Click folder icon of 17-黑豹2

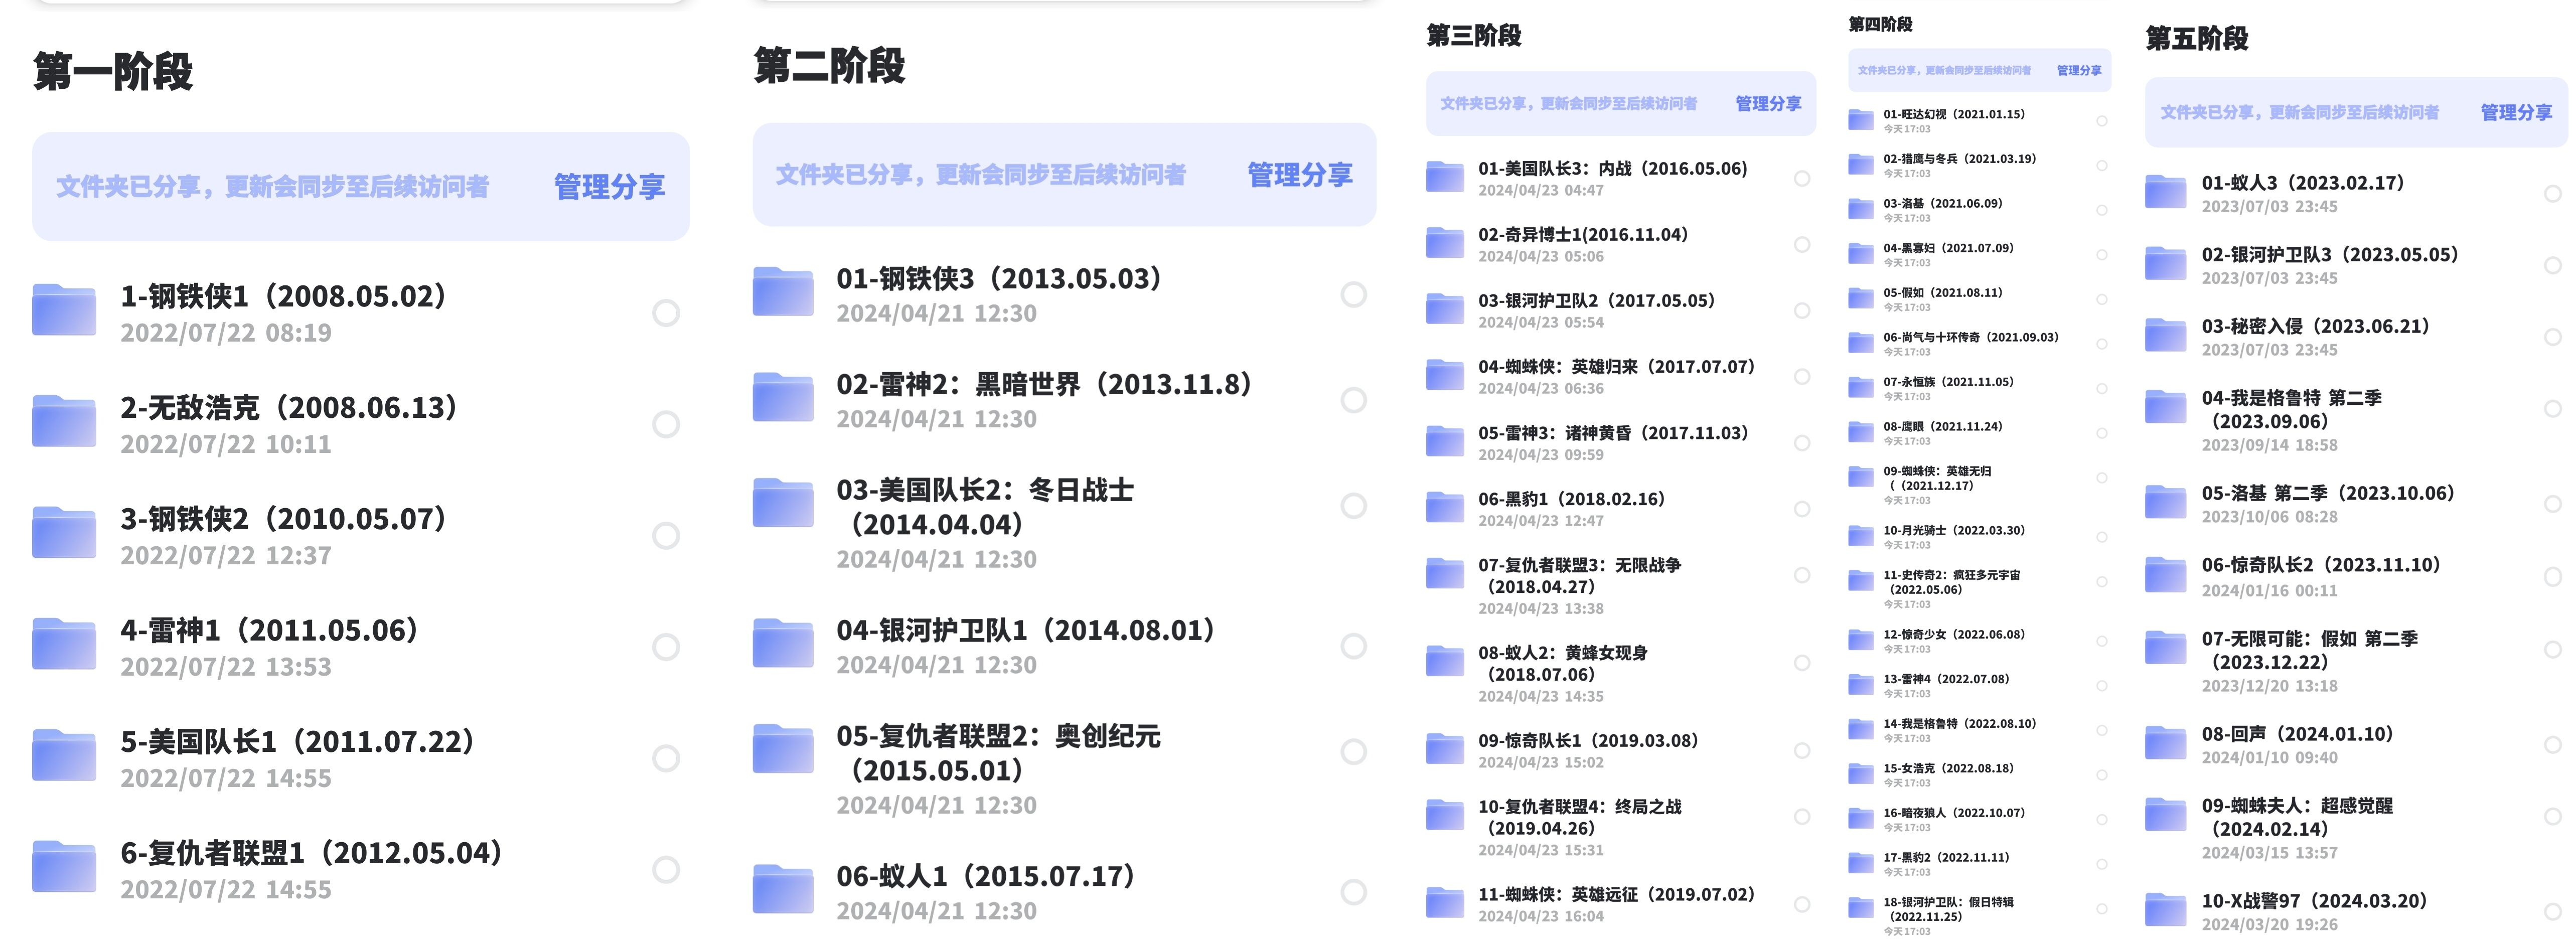coord(1861,863)
